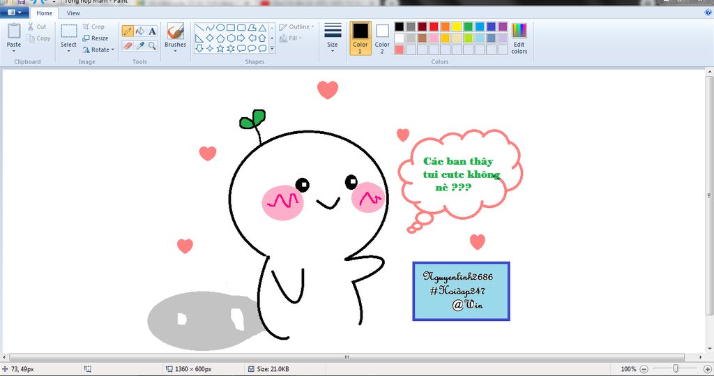Choose the Rounded rectangle shape
Image resolution: width=714 pixels, height=376 pixels.
(241, 28)
